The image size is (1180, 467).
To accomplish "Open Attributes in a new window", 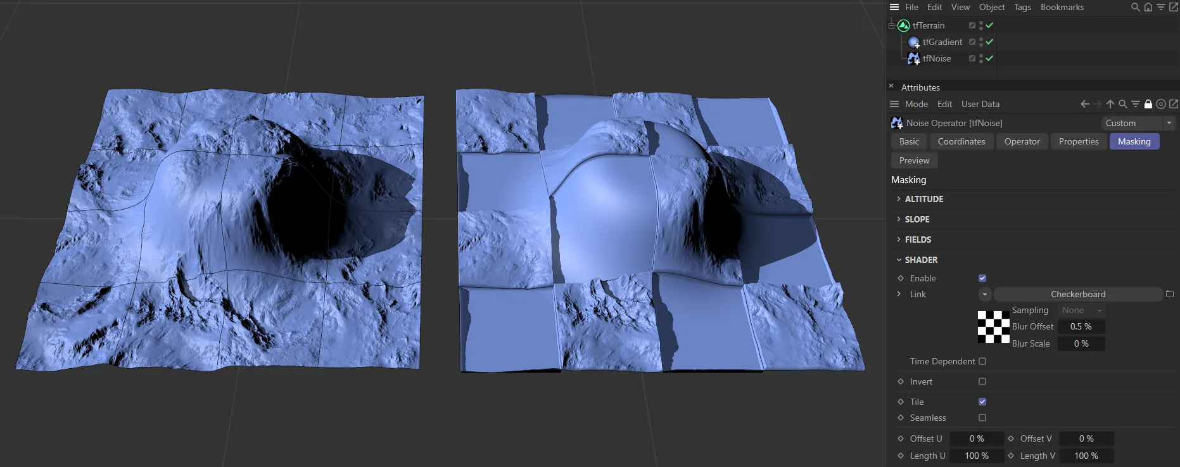I will point(1174,104).
